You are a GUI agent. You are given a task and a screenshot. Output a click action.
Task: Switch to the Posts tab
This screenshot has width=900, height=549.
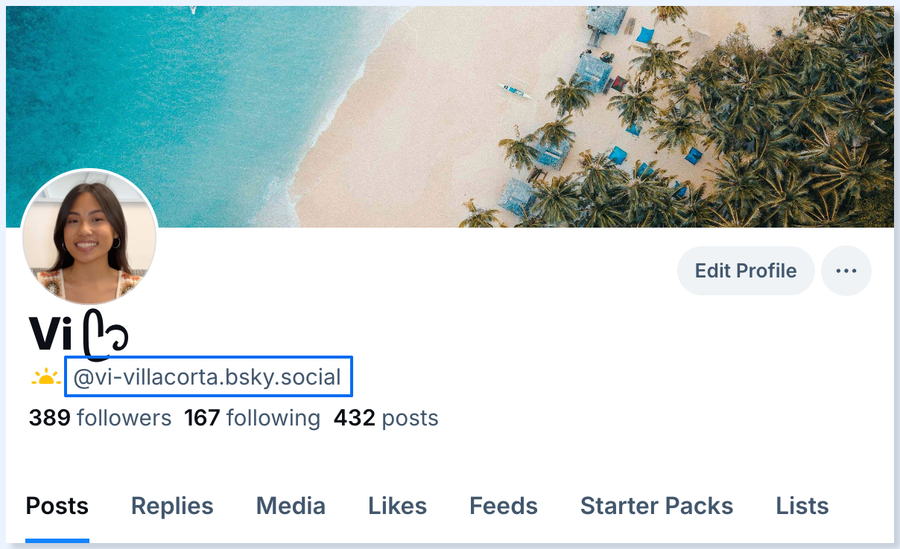tap(57, 507)
